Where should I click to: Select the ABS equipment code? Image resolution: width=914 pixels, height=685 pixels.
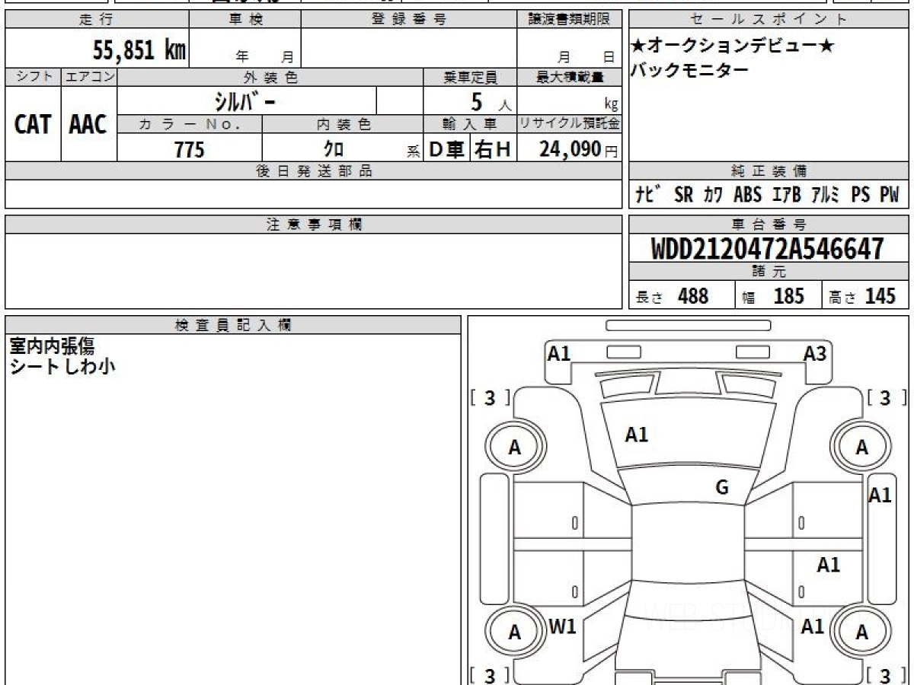point(747,195)
